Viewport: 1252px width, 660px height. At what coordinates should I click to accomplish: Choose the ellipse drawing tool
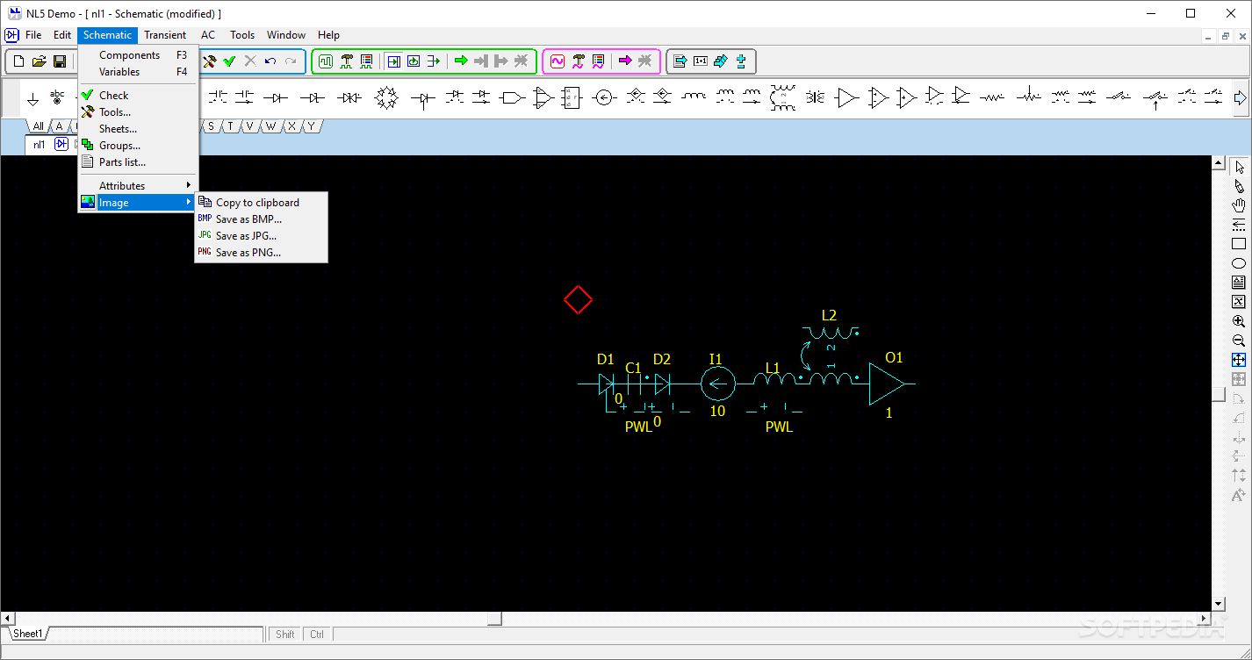pos(1239,263)
